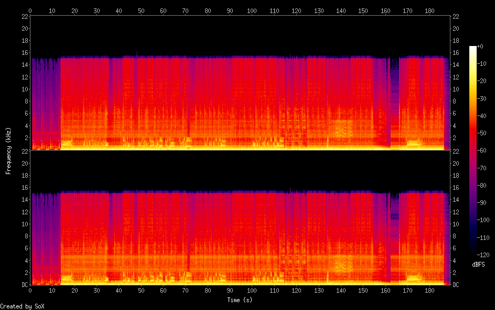Select the 180 mark on the top time axis
495x310 pixels.
click(x=429, y=10)
